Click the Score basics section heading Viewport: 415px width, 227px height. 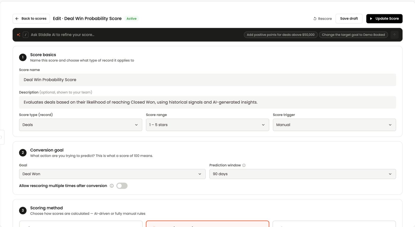[43, 55]
